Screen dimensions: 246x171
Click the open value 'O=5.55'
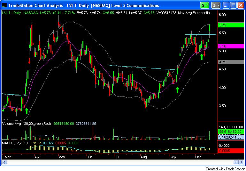pyautogui.click(x=108, y=13)
